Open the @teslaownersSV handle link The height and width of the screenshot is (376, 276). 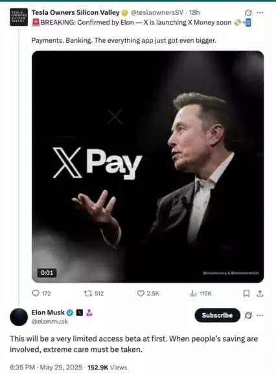157,12
